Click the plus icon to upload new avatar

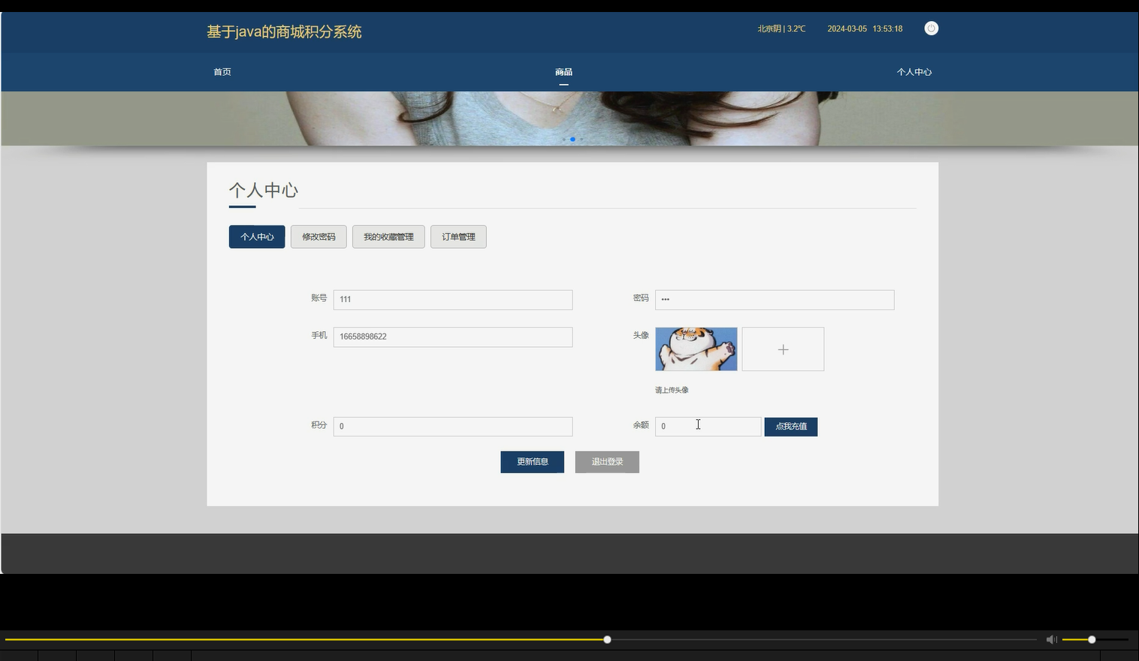783,349
